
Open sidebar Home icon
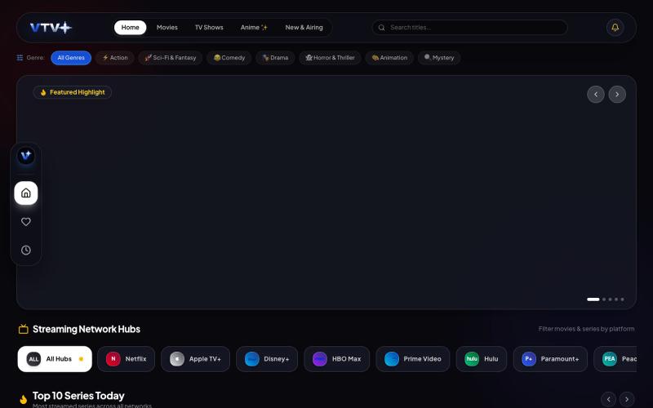coord(26,193)
